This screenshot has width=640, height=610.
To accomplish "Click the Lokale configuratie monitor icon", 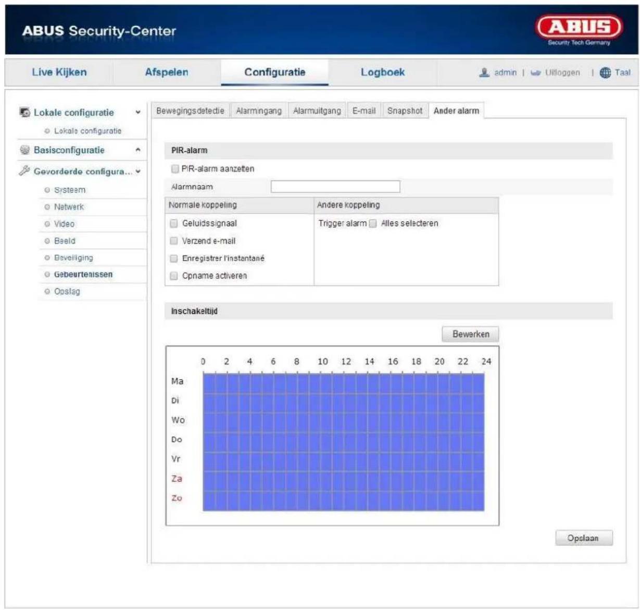I will point(24,112).
